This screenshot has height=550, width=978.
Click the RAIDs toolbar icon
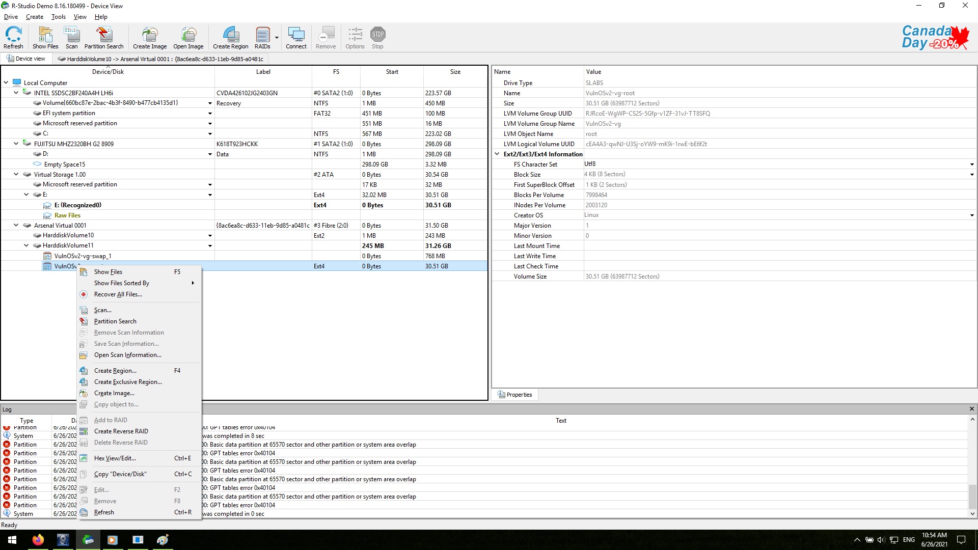pyautogui.click(x=262, y=38)
